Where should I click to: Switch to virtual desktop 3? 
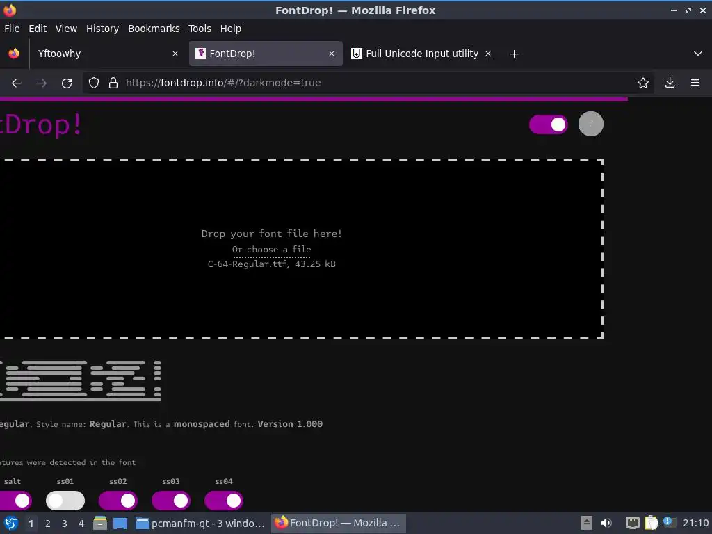(x=65, y=524)
